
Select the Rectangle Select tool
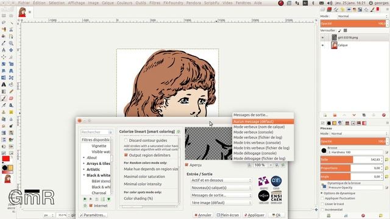pyautogui.click(x=4, y=16)
